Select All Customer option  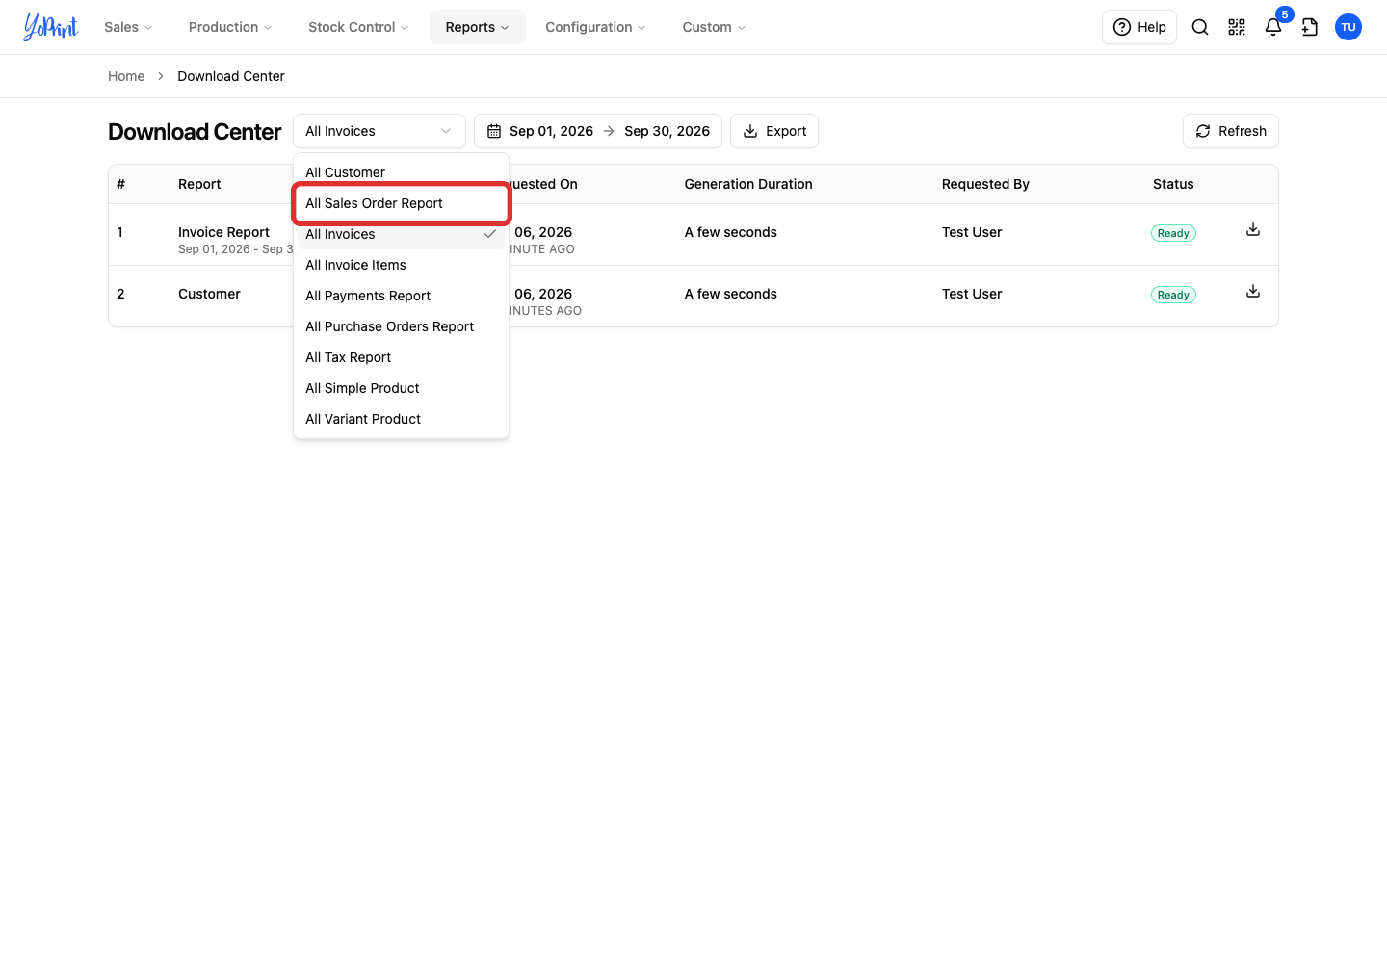[x=401, y=172]
